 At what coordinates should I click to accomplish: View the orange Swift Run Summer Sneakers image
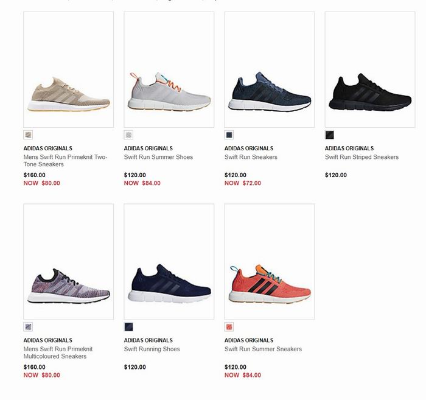270,262
